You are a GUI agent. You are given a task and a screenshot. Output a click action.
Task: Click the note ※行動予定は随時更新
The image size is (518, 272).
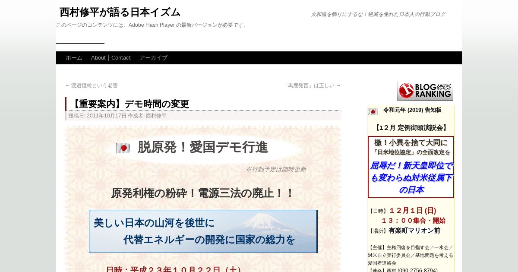click(x=276, y=169)
